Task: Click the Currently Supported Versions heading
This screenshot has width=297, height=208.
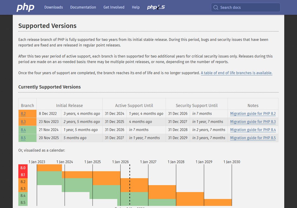Action: (49, 87)
